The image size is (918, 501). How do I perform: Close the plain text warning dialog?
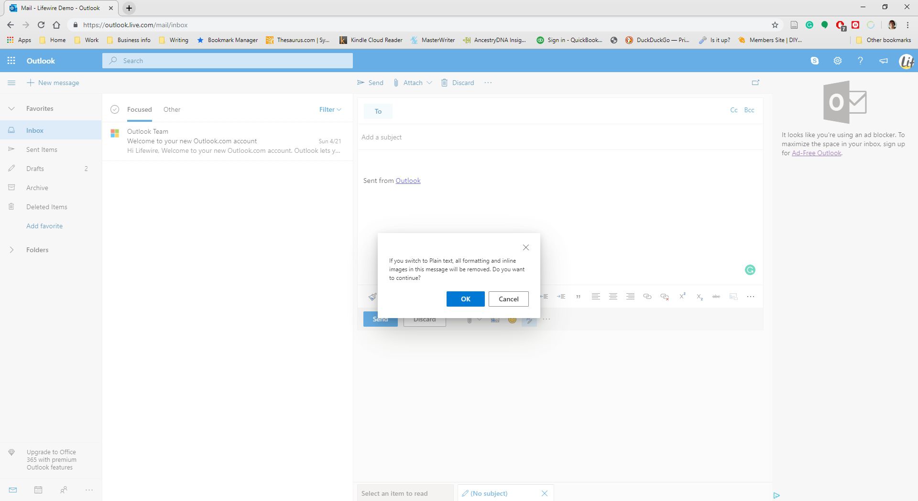[525, 247]
